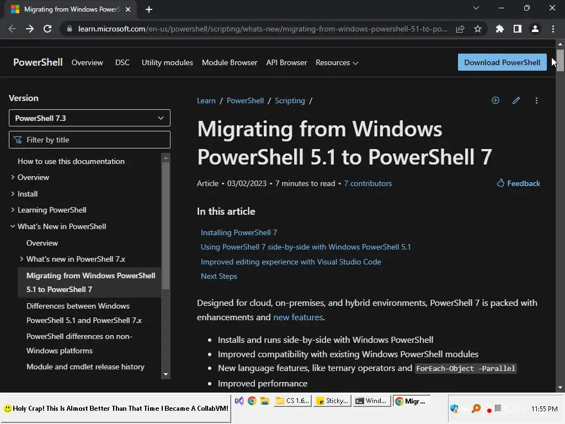Click the page scrollbar thumb

560,60
